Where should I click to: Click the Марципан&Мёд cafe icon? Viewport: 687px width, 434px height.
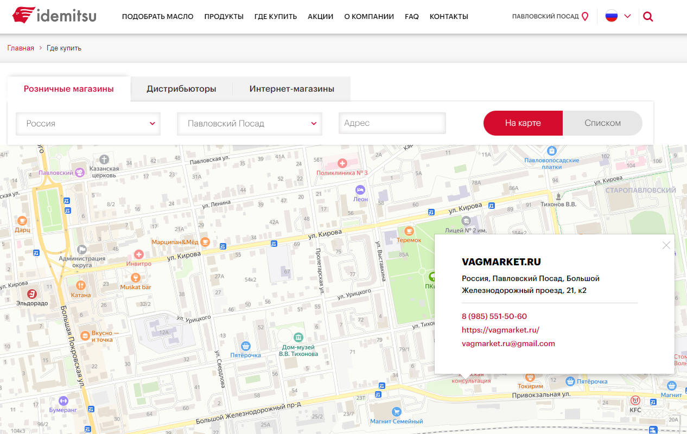coord(205,241)
